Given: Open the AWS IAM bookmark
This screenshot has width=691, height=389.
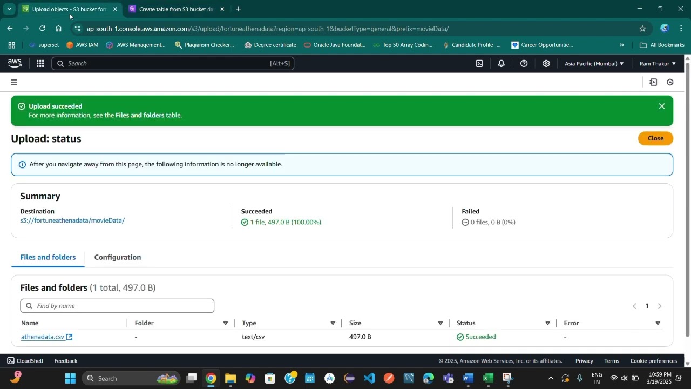Looking at the screenshot, I should coord(82,45).
